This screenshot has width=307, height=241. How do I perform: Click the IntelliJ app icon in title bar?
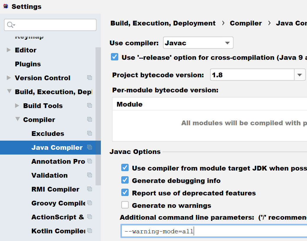pos(6,6)
